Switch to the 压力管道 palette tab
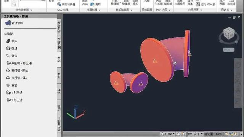 point(59,27)
